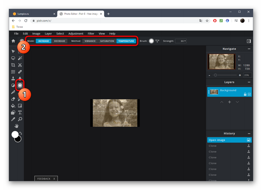Open the Adjustment menu
The height and width of the screenshot is (190, 262).
pos(76,34)
